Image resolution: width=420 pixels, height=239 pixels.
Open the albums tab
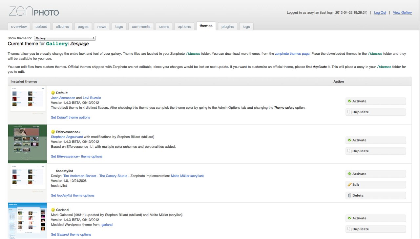click(x=62, y=27)
